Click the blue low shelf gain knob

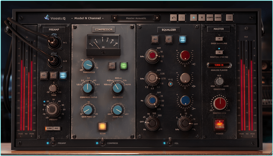[185, 100]
